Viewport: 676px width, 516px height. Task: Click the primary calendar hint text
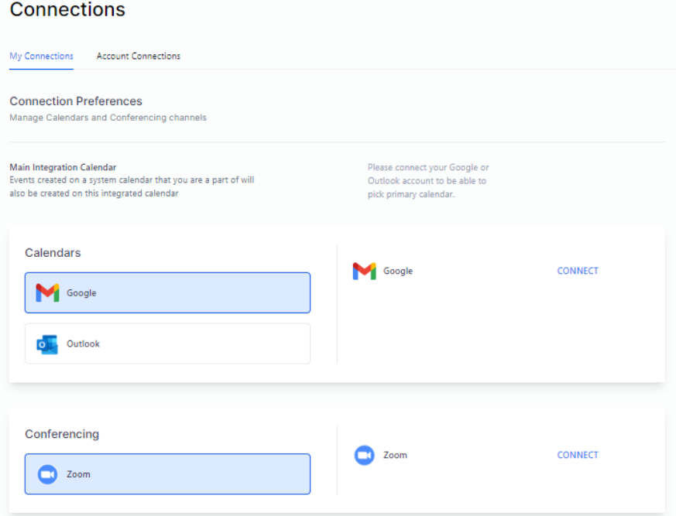click(428, 179)
